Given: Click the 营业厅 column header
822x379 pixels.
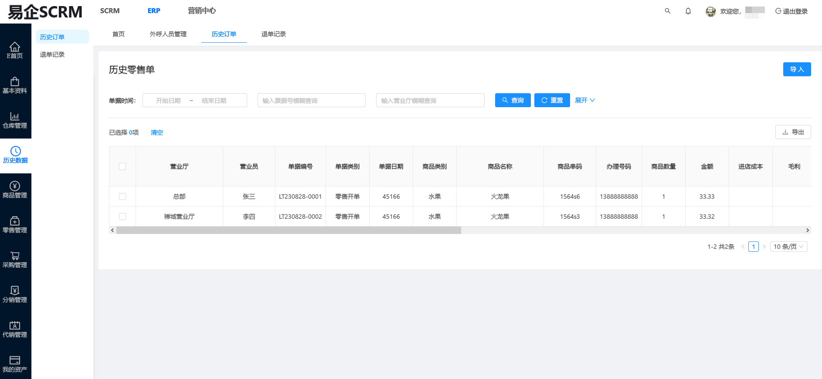Looking at the screenshot, I should click(179, 166).
